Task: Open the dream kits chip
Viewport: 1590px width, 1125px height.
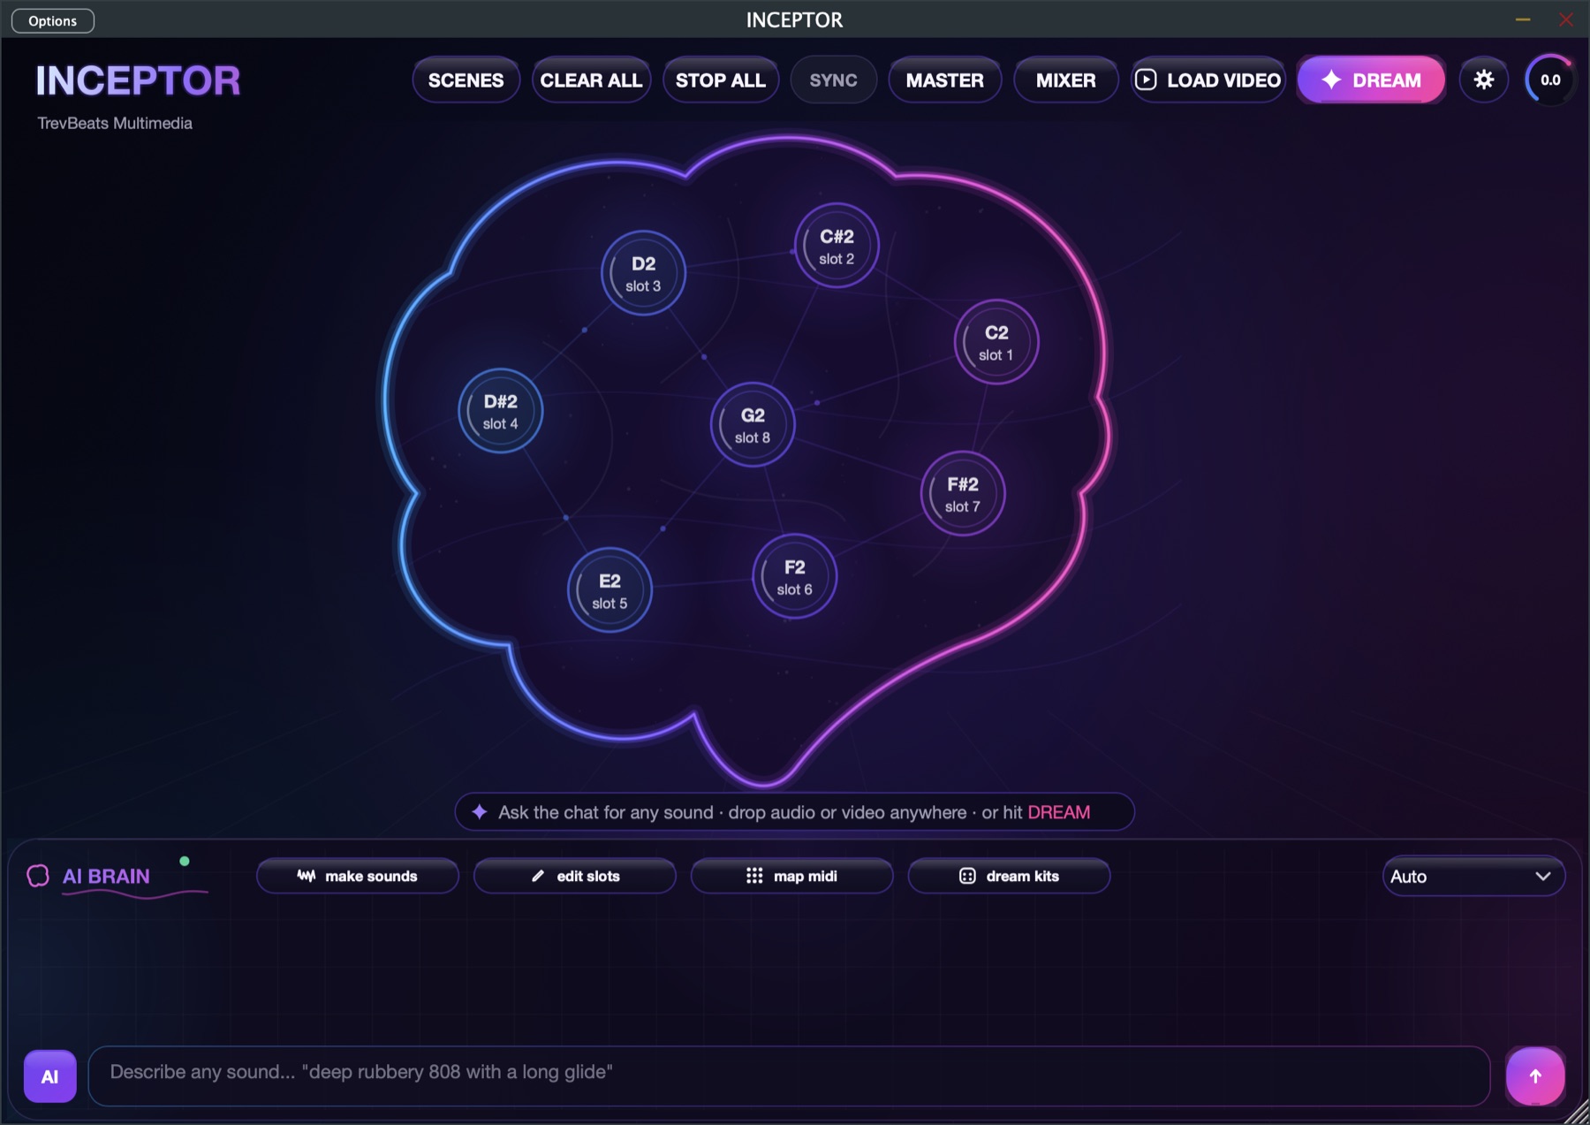Action: click(x=1009, y=876)
